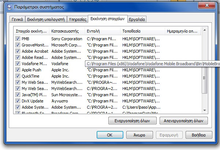
Task: Toggle the Adobe Reader startup checkbox
Action: [x=18, y=57]
